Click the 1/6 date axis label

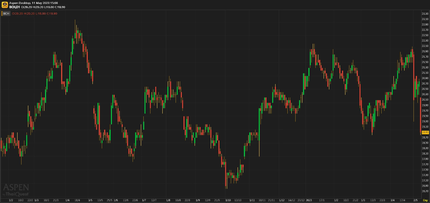tap(115, 200)
